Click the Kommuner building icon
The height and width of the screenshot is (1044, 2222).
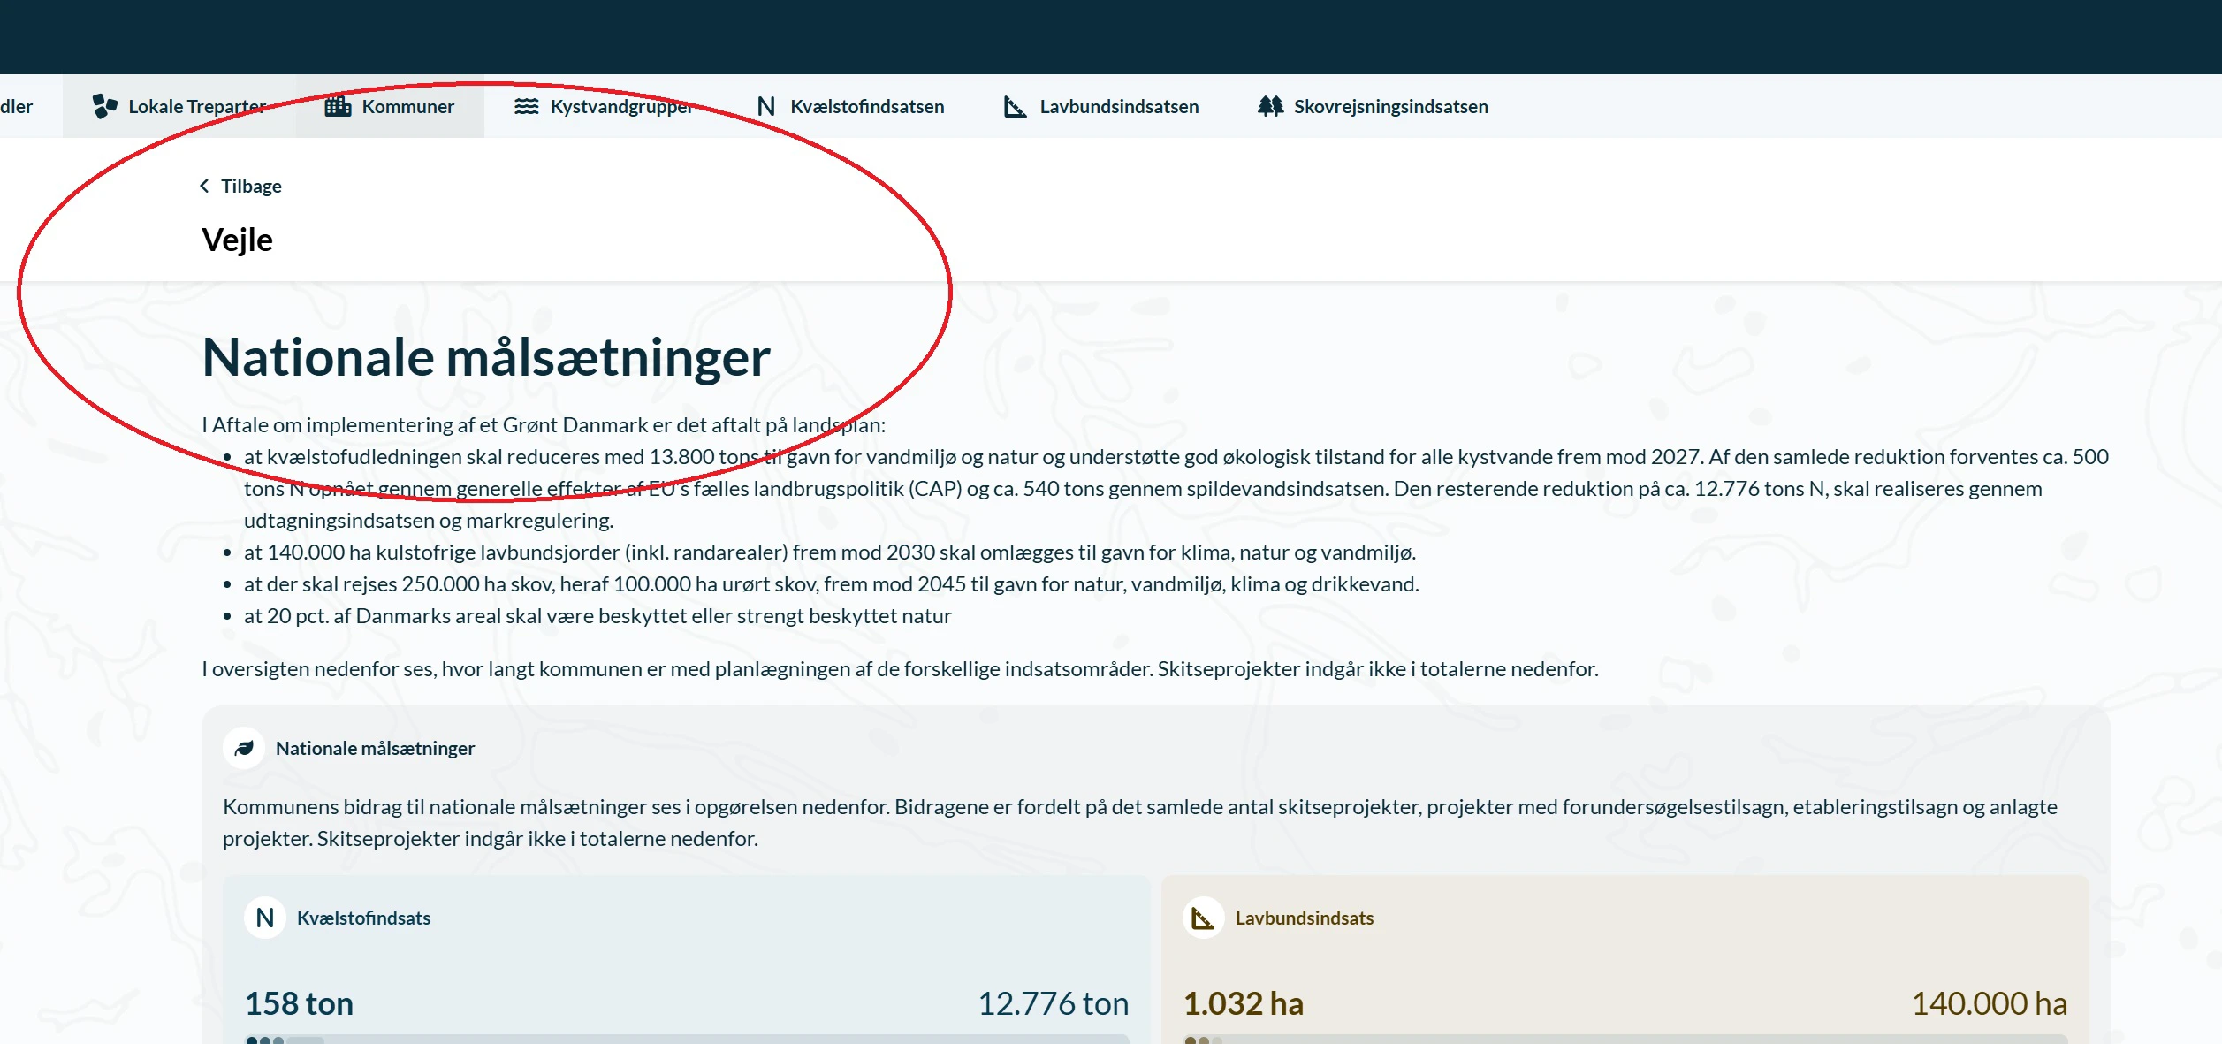[338, 106]
